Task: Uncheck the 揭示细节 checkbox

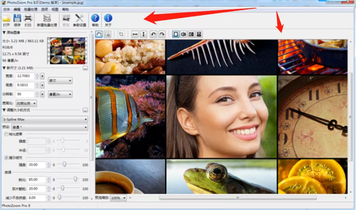Action: pyautogui.click(x=6, y=157)
